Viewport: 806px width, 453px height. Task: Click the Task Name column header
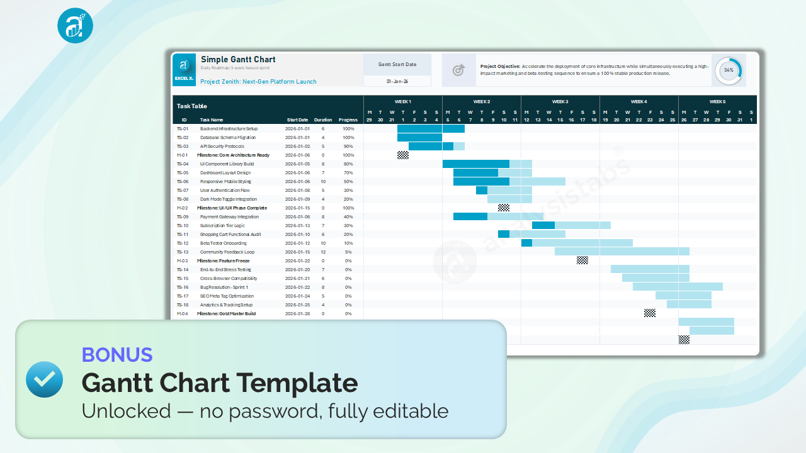(x=212, y=120)
